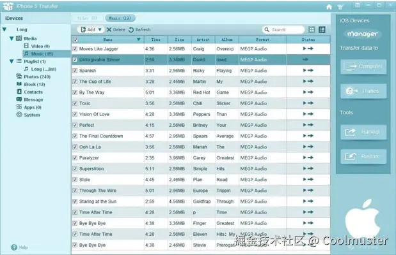Image resolution: width=396 pixels, height=255 pixels.
Task: Collapse the Long device tree node
Action: point(4,29)
